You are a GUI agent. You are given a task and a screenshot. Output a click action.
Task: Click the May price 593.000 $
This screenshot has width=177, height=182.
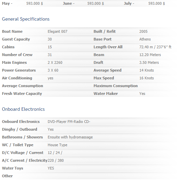[35, 3]
